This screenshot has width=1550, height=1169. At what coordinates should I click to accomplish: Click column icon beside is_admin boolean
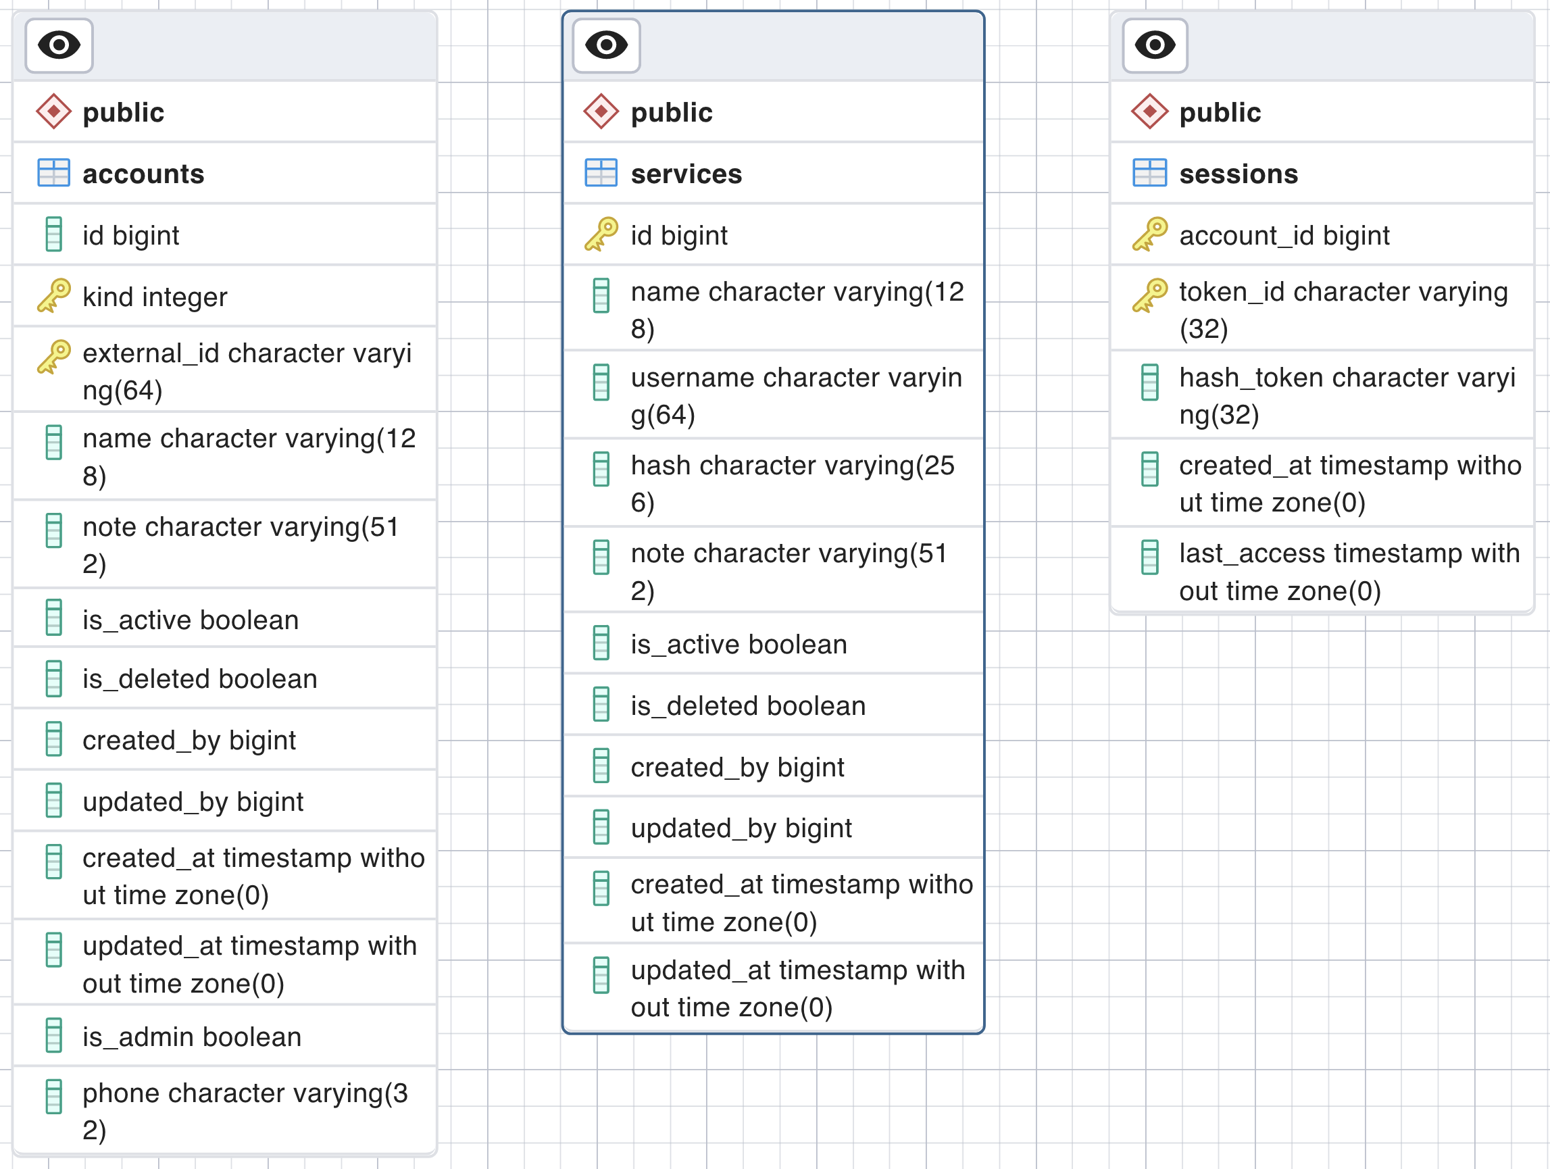click(x=54, y=1036)
